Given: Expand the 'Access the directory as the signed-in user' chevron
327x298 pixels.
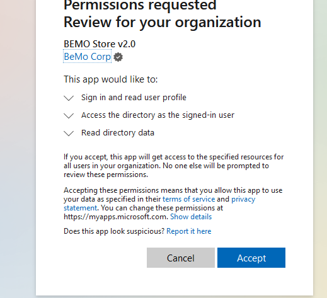Looking at the screenshot, I should click(x=69, y=116).
